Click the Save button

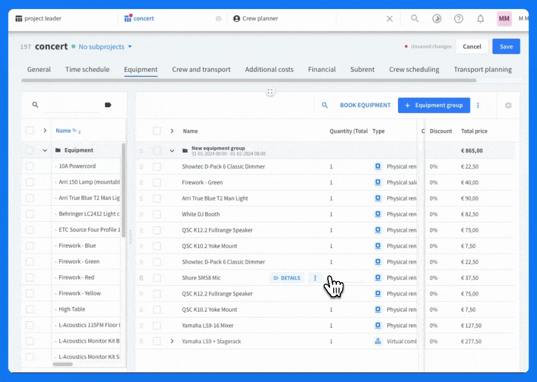(x=506, y=47)
